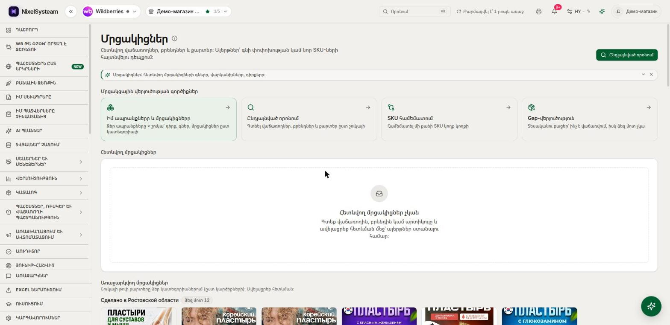Click the printer icon in top bar

tap(538, 12)
